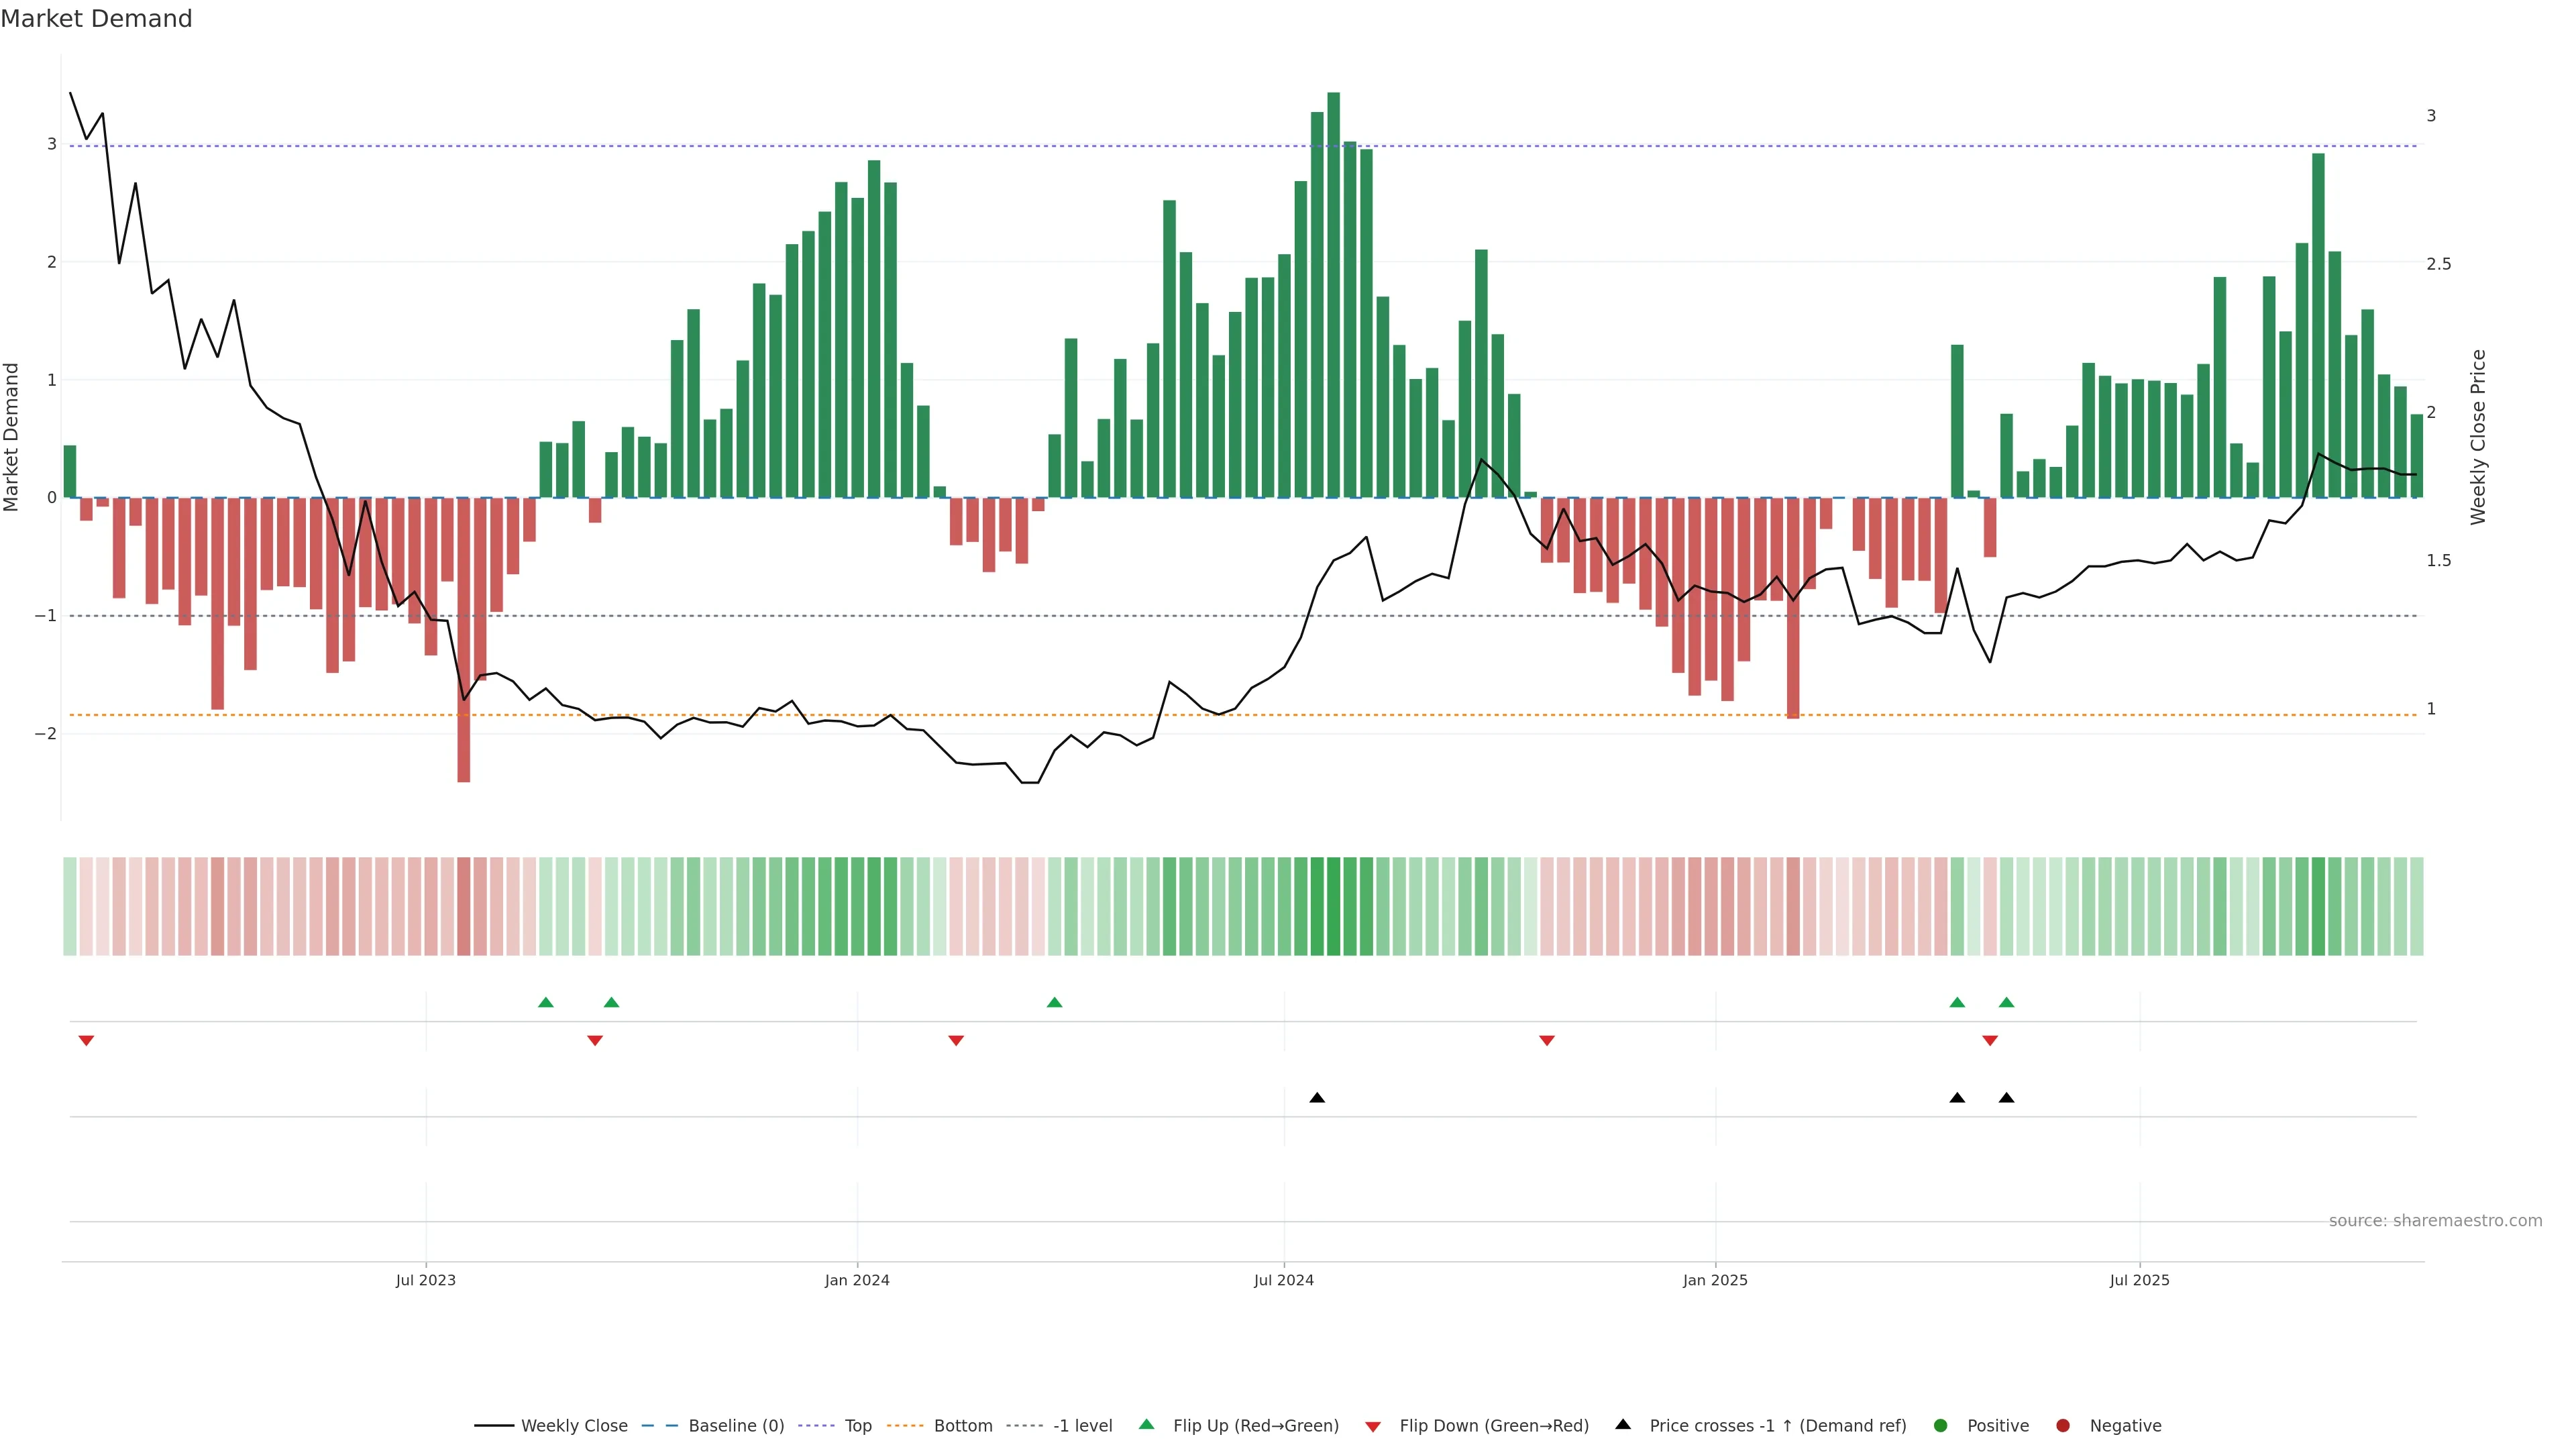2576x1449 pixels.
Task: Toggle the -1 level legend entry
Action: pos(1082,1425)
